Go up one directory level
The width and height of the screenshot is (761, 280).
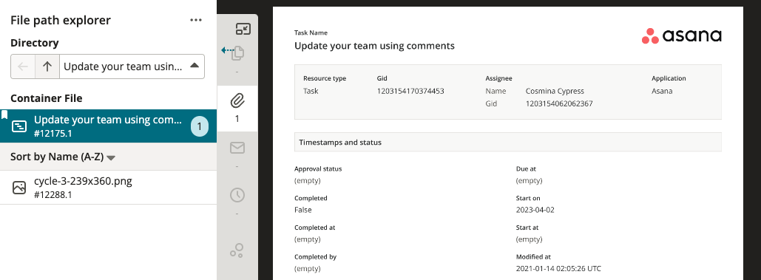[x=47, y=66]
